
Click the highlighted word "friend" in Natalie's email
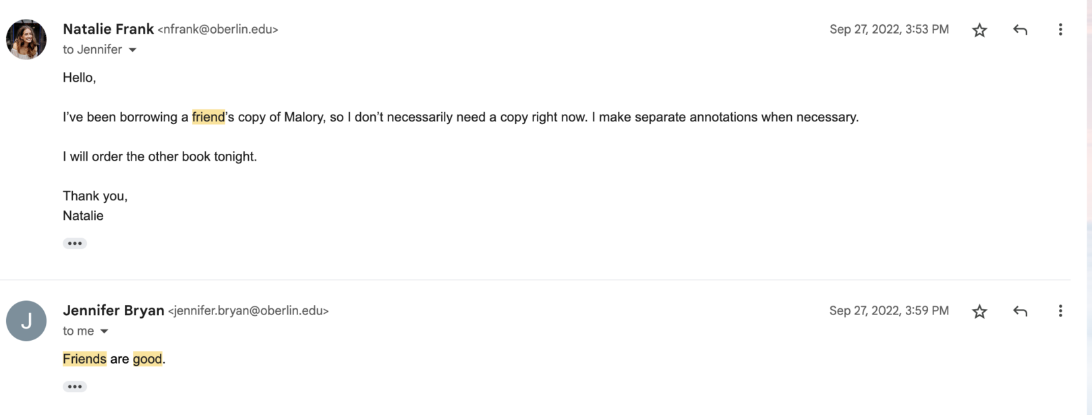(x=208, y=117)
